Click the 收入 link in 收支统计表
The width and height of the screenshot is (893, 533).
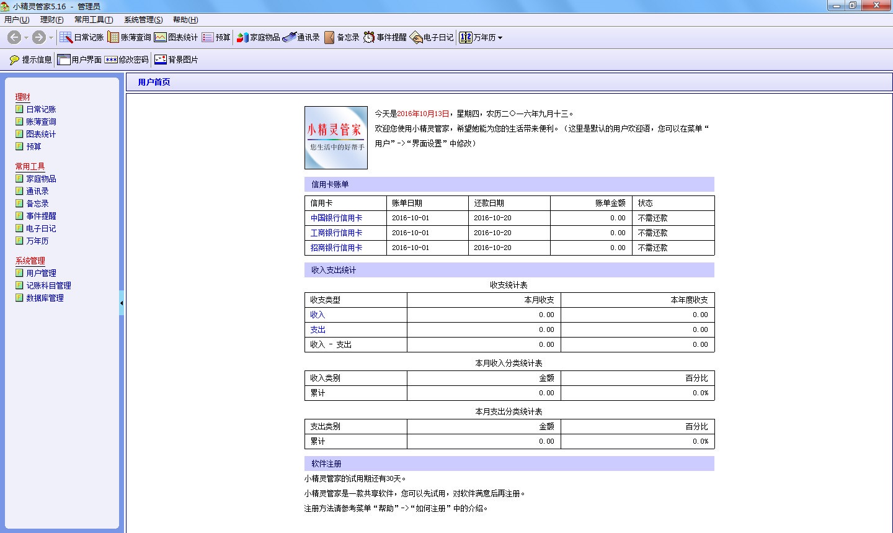click(318, 315)
